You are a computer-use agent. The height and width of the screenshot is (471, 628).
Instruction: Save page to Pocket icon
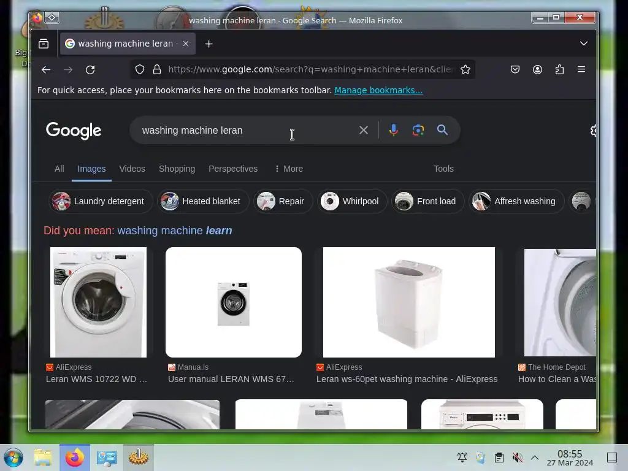click(x=515, y=69)
